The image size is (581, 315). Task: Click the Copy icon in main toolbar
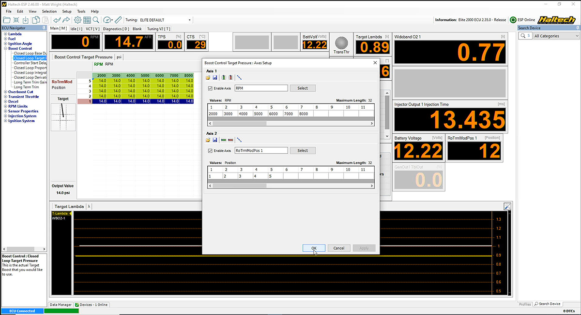tap(35, 20)
